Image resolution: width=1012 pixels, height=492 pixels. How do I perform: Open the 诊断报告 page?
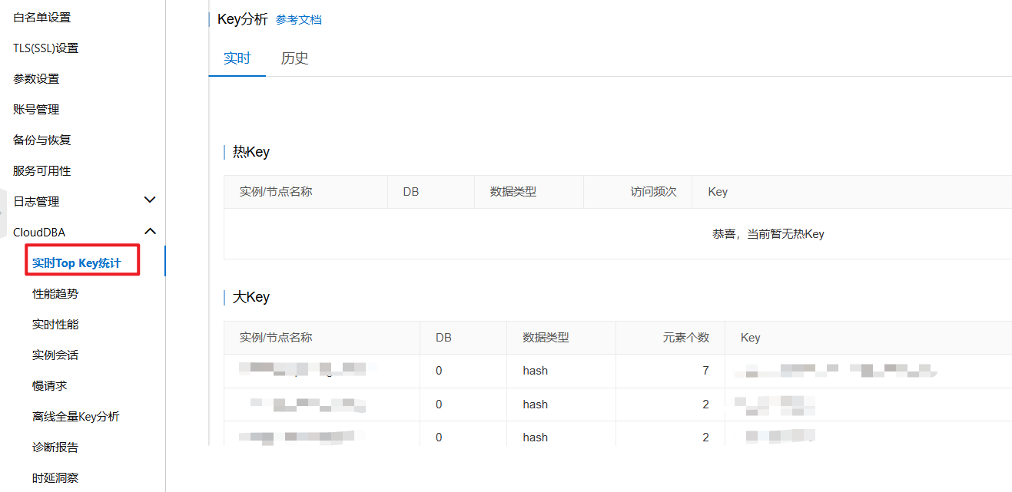click(x=55, y=447)
